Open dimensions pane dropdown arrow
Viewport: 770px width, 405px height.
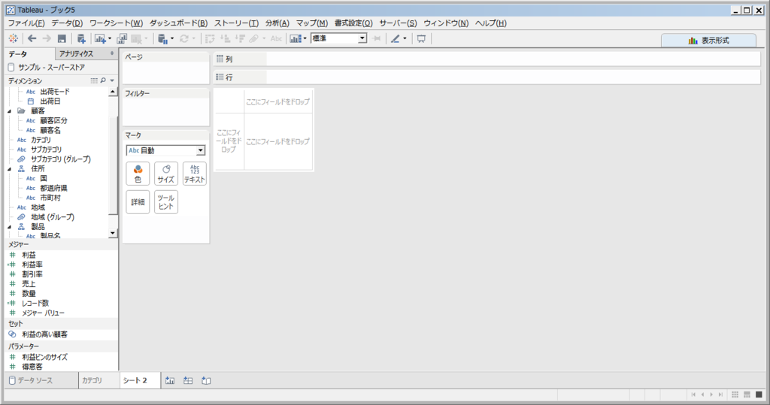tap(113, 80)
